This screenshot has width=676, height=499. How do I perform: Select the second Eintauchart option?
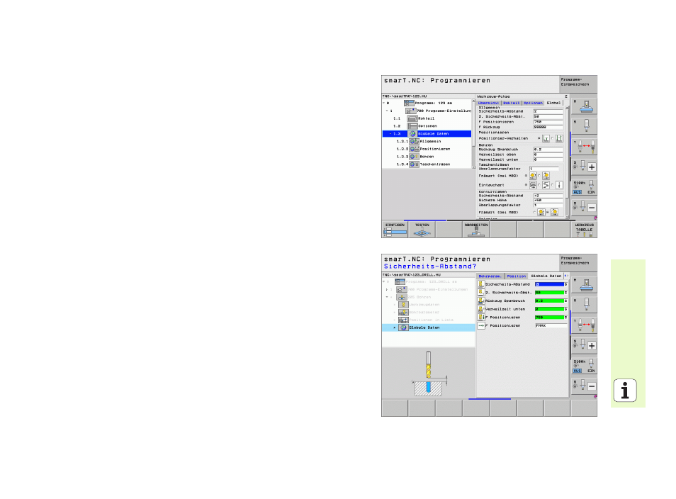(x=546, y=185)
